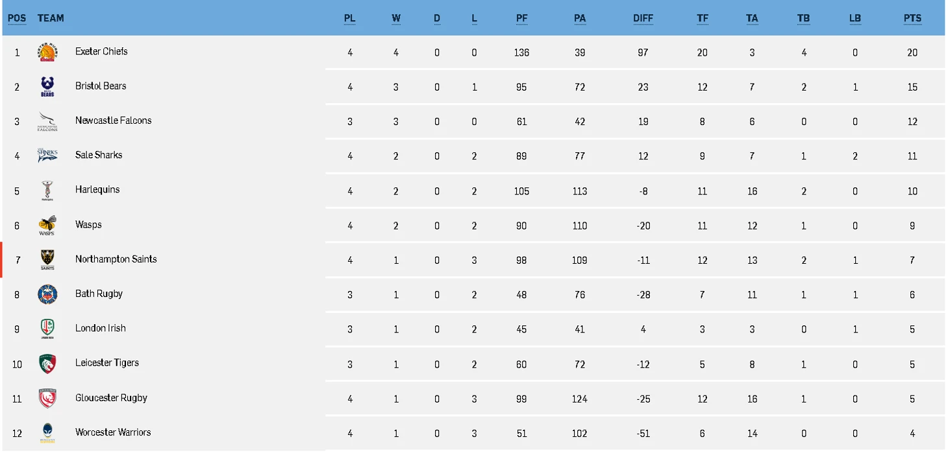Image resolution: width=948 pixels, height=455 pixels.
Task: Click the Wasps team logo
Action: 47,226
